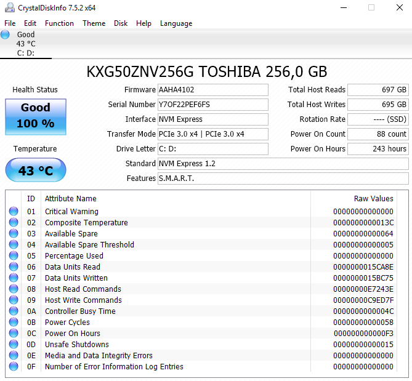Select the Media and Data Integrity Errors name
The height and width of the screenshot is (381, 412).
[99, 356]
